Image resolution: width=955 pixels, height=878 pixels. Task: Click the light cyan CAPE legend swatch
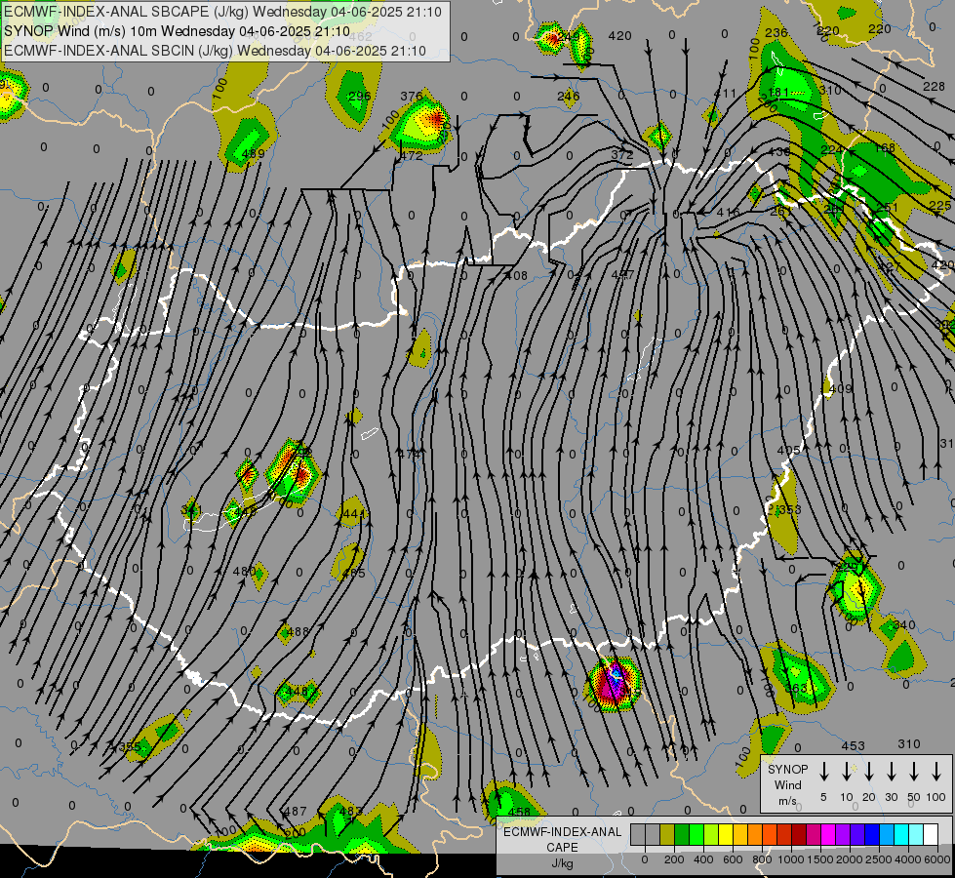915,835
